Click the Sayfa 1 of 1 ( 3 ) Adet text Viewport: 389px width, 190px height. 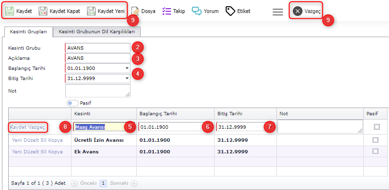39,183
